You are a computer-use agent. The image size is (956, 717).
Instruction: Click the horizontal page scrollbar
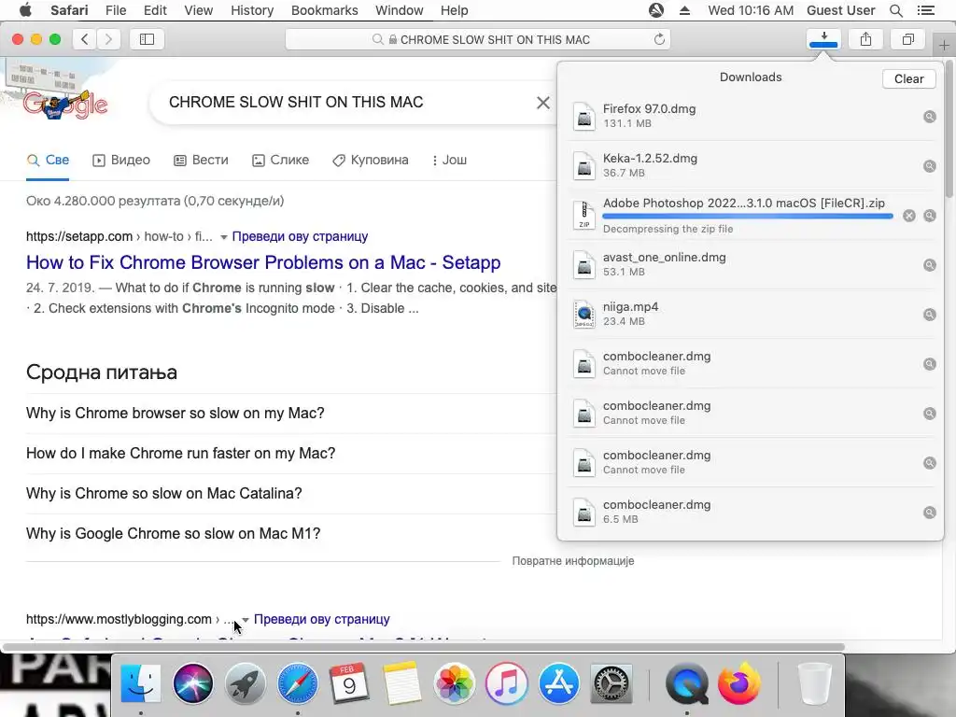point(423,647)
